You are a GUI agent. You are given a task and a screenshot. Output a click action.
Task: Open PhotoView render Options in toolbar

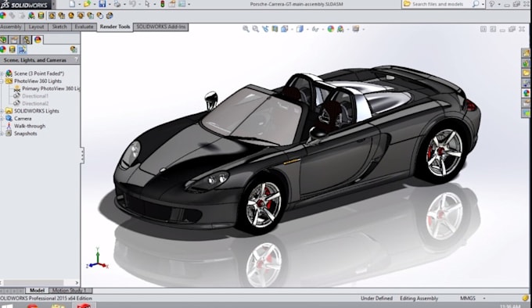point(90,16)
